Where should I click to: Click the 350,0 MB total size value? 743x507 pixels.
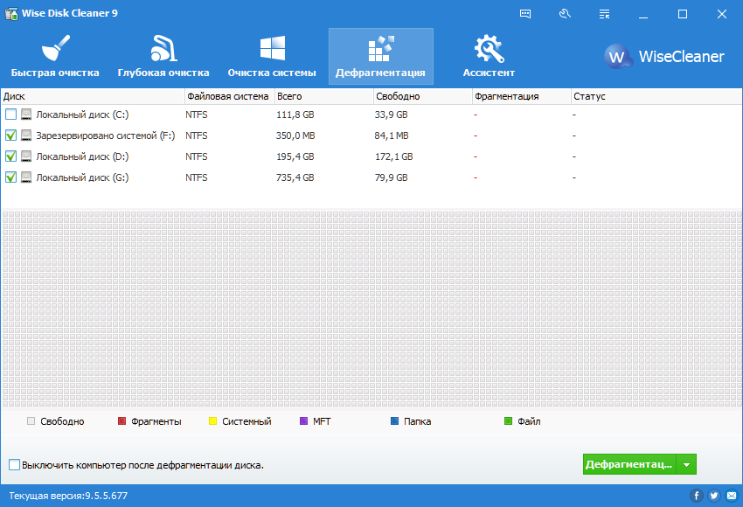pos(295,135)
